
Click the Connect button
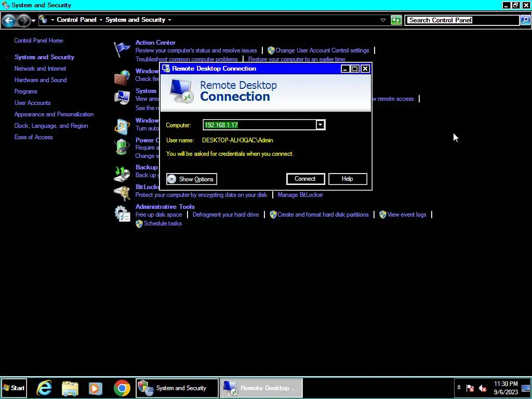[x=305, y=179]
